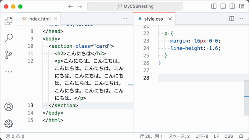
Task: Open notifications bell in status bar
Action: 241,136
